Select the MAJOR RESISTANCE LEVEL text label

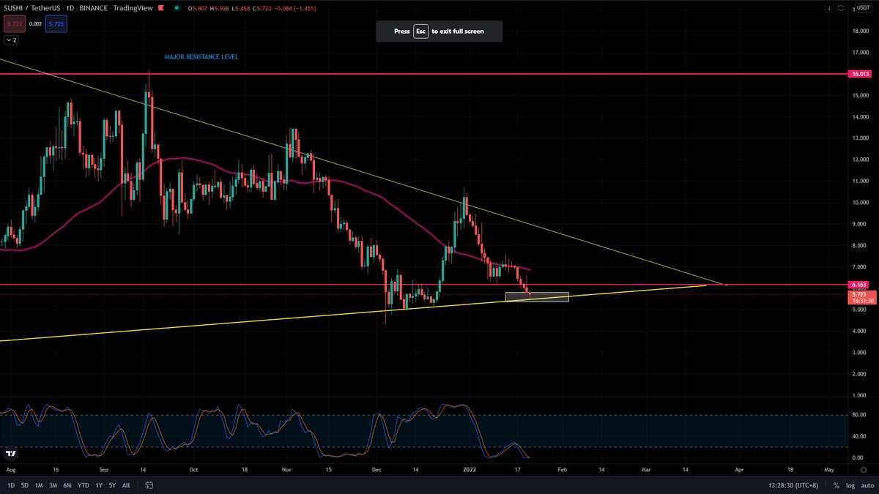point(201,56)
